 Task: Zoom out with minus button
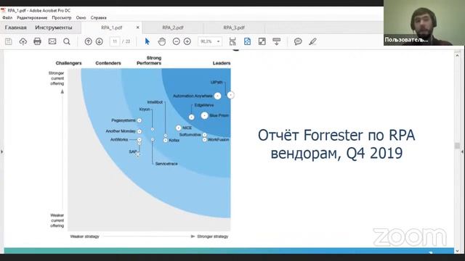click(176, 41)
